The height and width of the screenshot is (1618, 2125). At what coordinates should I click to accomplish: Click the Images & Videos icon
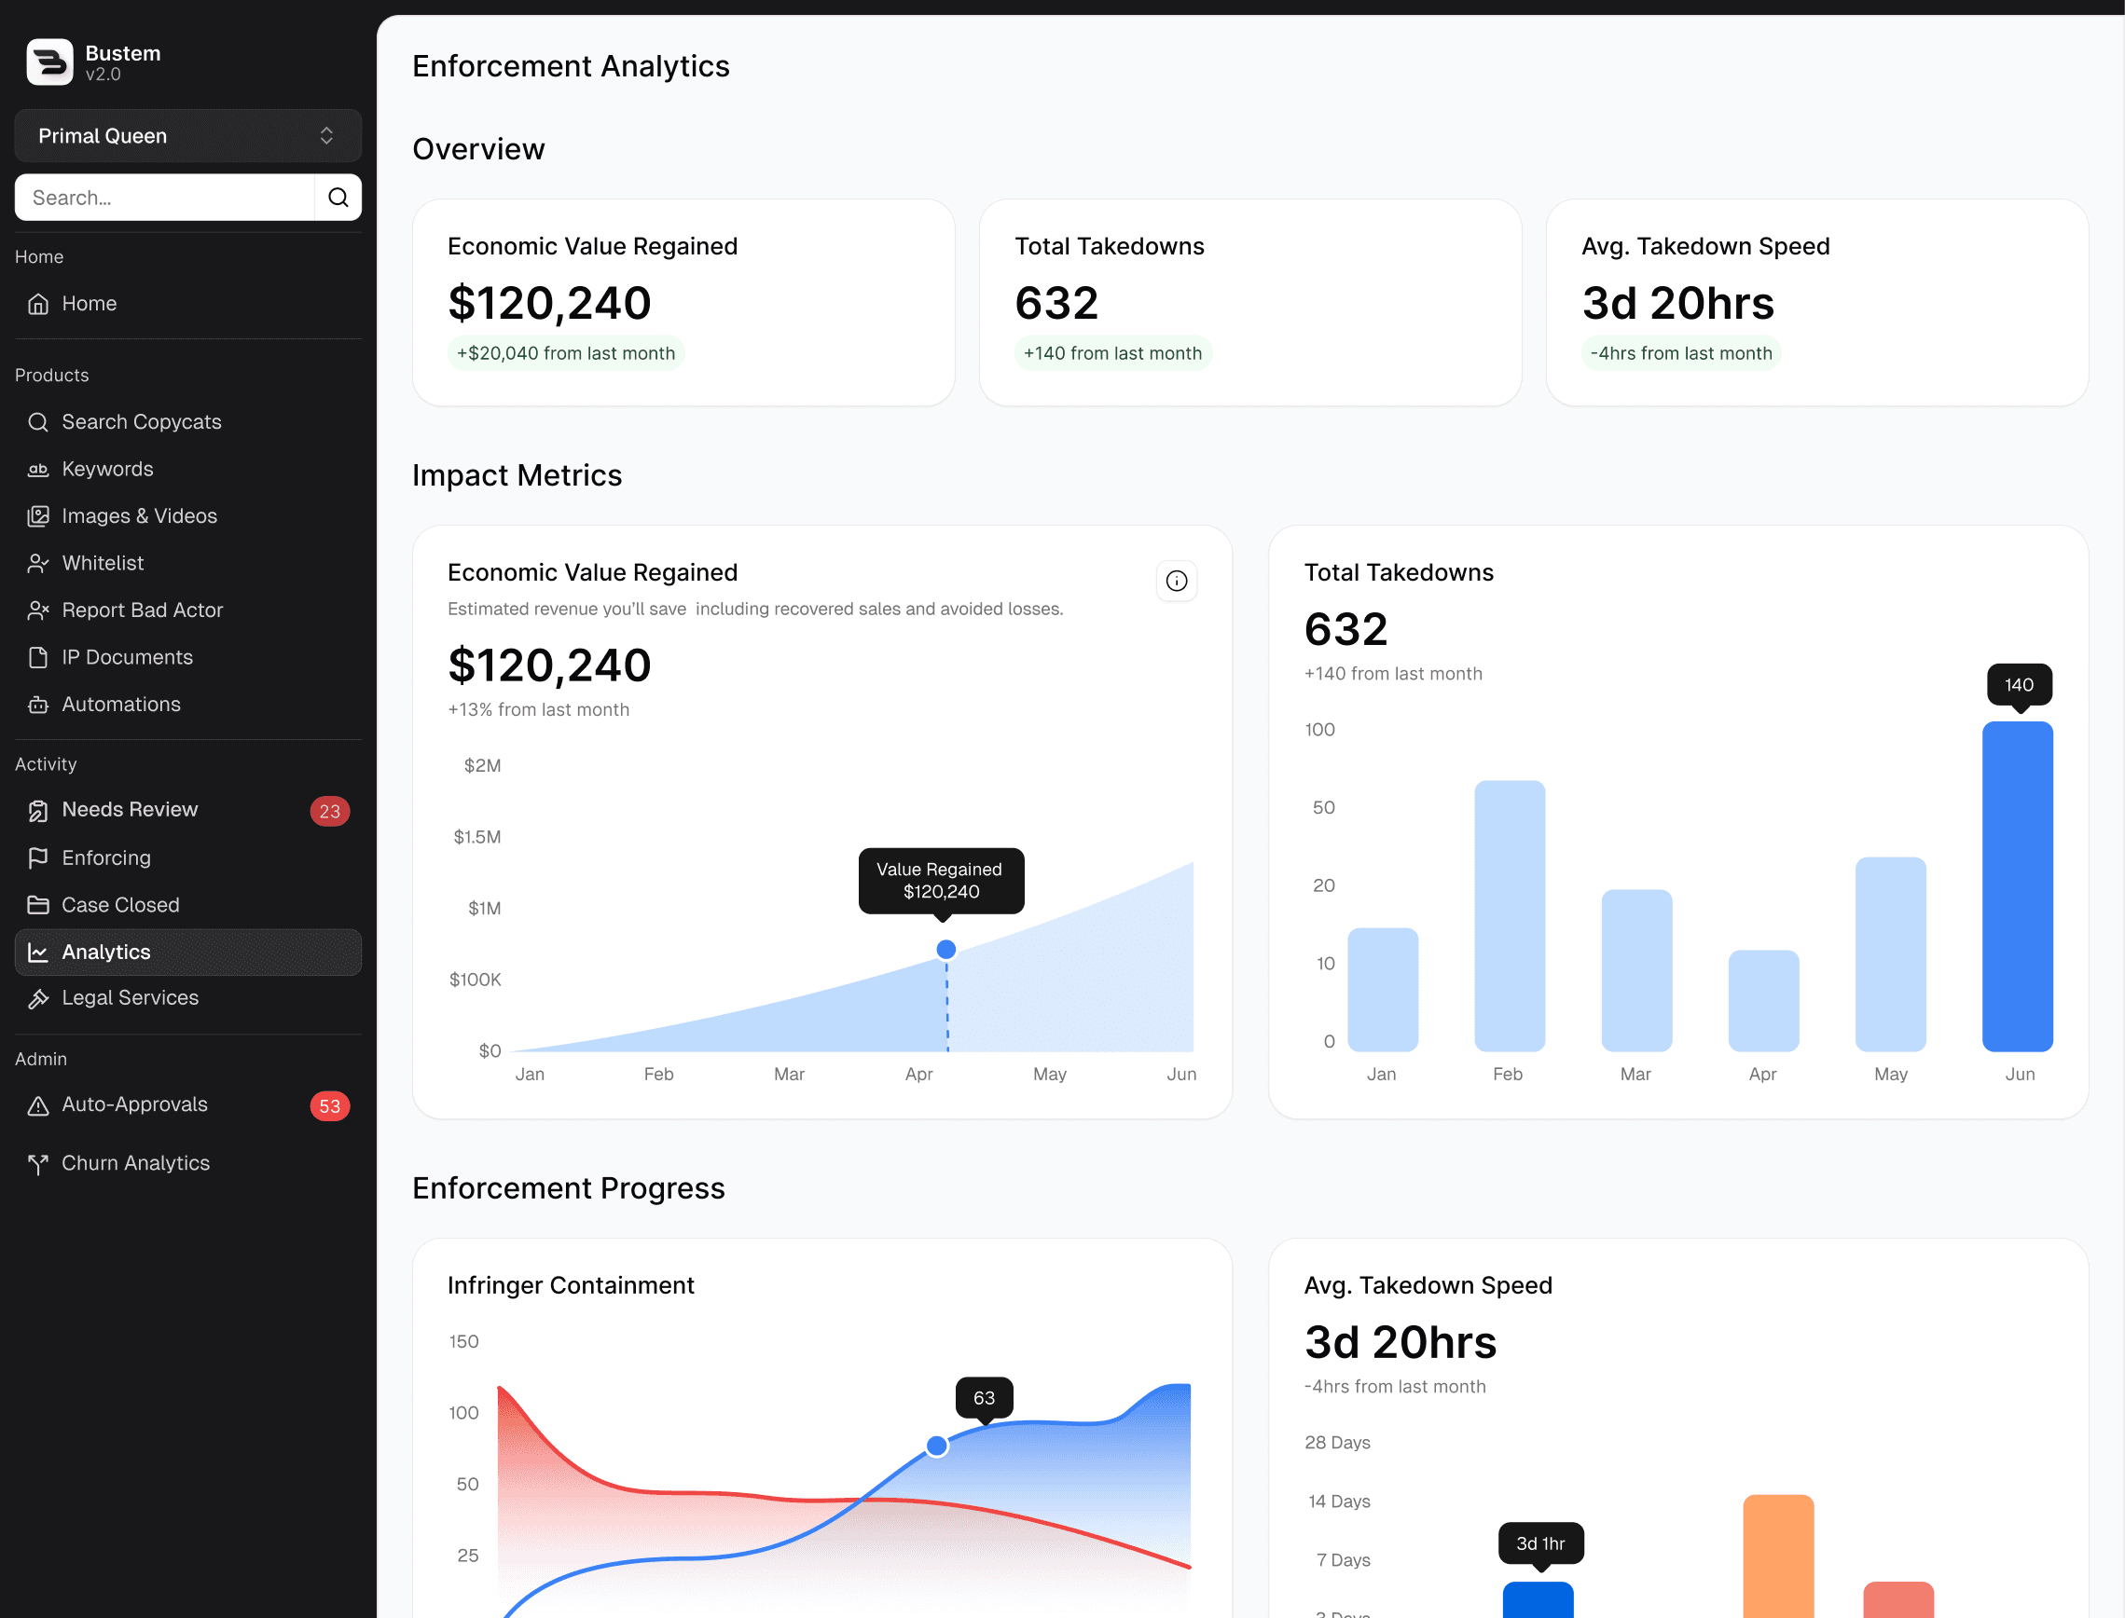click(x=38, y=516)
